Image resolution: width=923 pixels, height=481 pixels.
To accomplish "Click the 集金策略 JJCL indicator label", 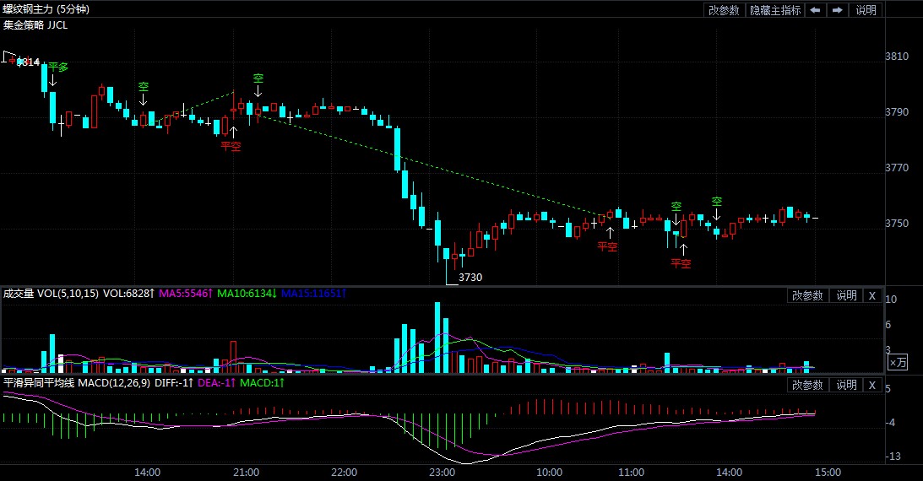I will tap(35, 25).
